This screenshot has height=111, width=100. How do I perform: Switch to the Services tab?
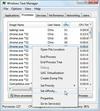click(x=41, y=15)
